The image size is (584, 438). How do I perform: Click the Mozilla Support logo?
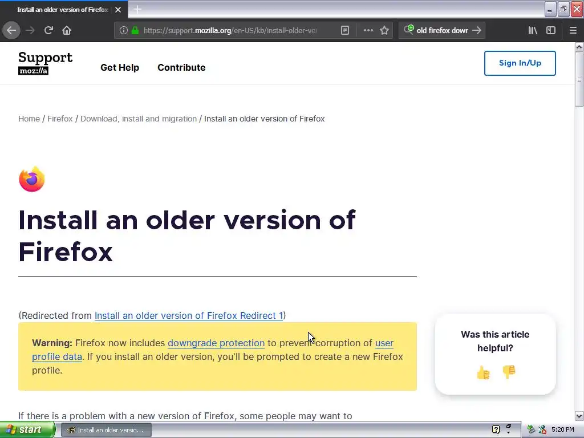pyautogui.click(x=45, y=63)
